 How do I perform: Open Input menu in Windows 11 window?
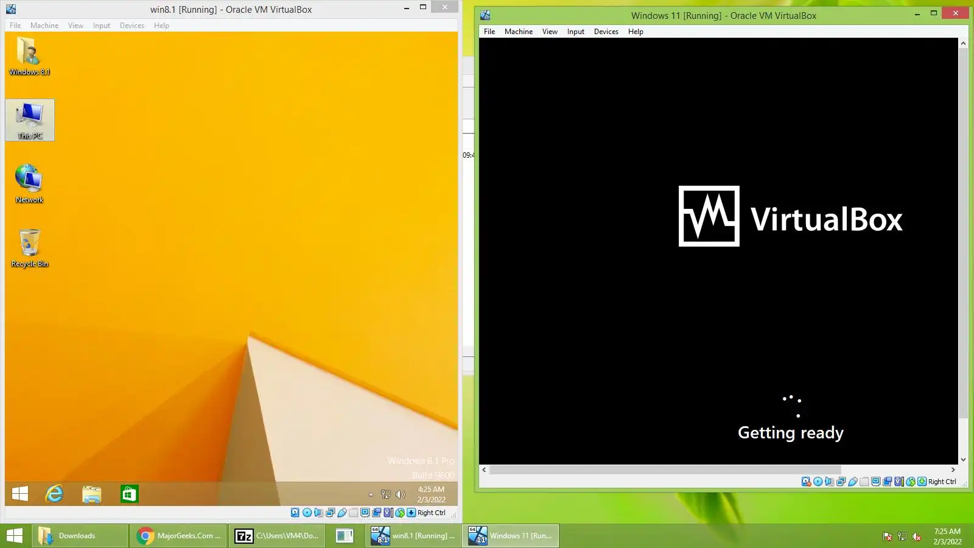576,32
